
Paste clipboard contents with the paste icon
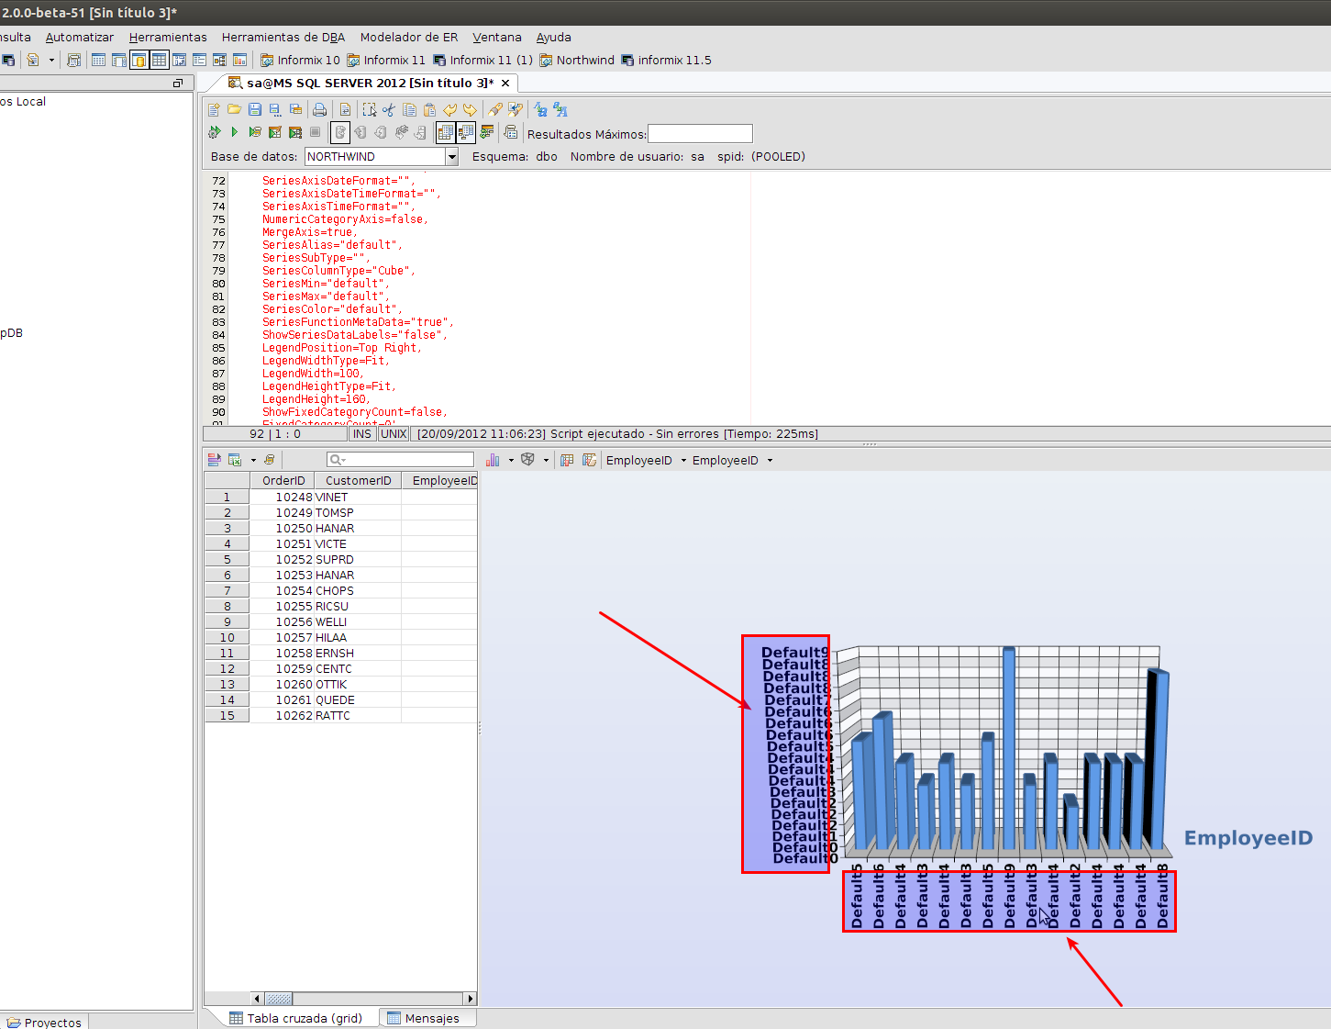(x=429, y=110)
